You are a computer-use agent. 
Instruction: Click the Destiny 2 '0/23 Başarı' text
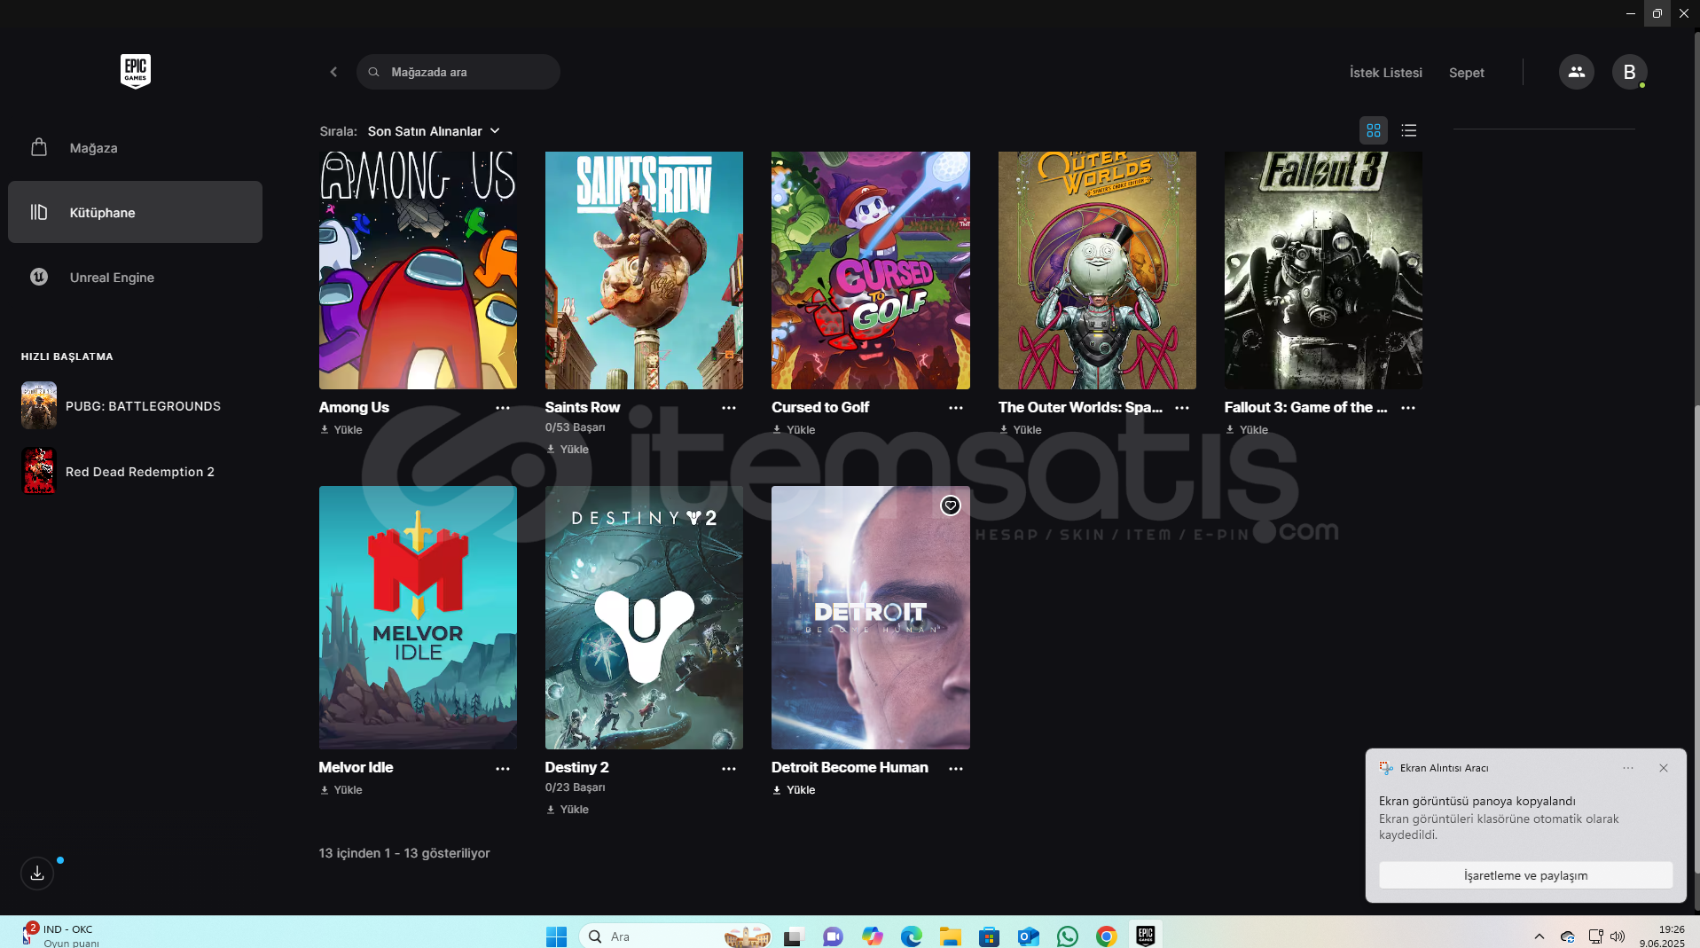(575, 787)
